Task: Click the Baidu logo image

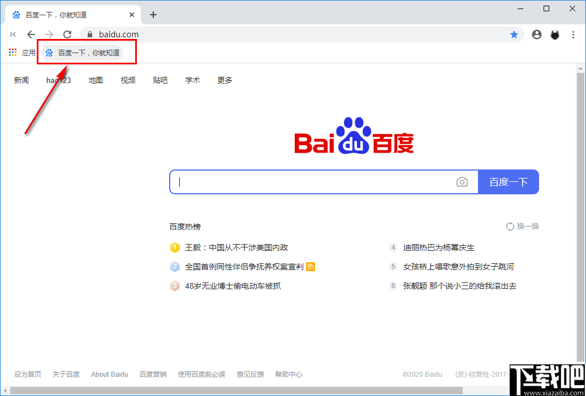Action: click(354, 135)
